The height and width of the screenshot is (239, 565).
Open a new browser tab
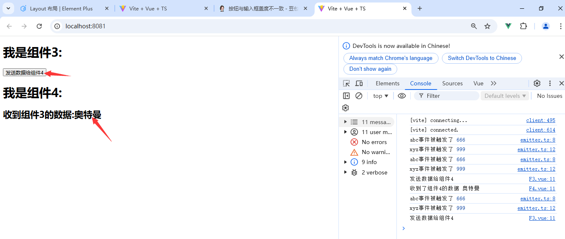(x=420, y=8)
